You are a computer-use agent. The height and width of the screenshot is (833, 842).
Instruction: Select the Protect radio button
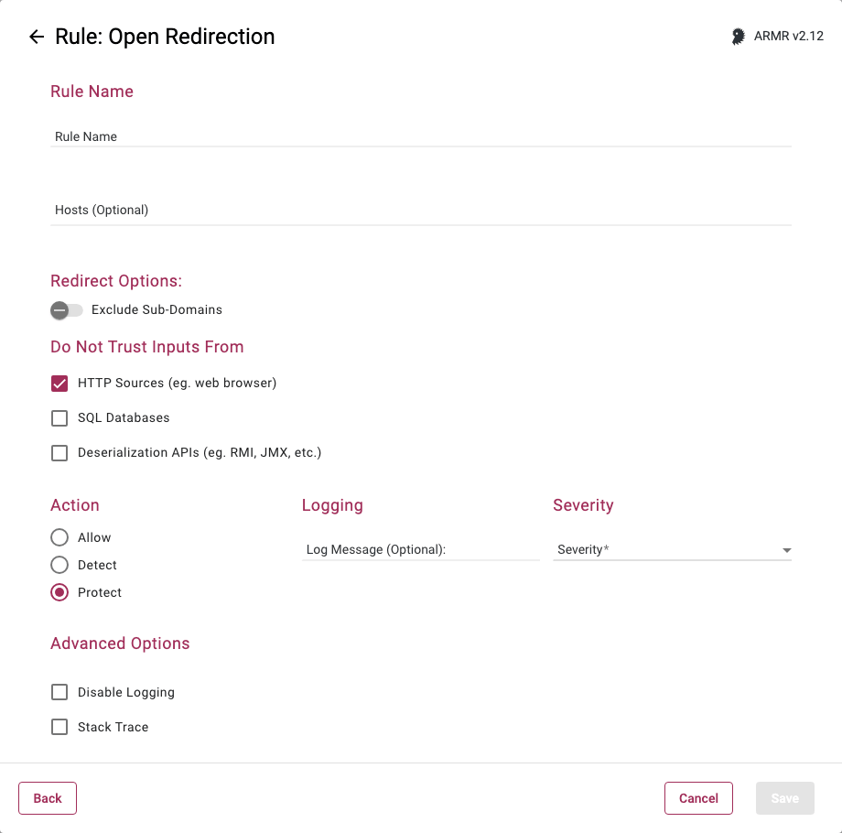pos(59,592)
